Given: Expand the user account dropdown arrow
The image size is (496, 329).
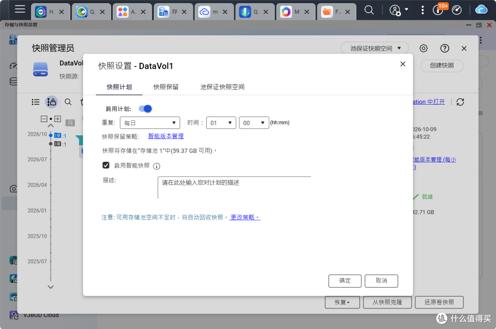Looking at the screenshot, I should (406, 10).
